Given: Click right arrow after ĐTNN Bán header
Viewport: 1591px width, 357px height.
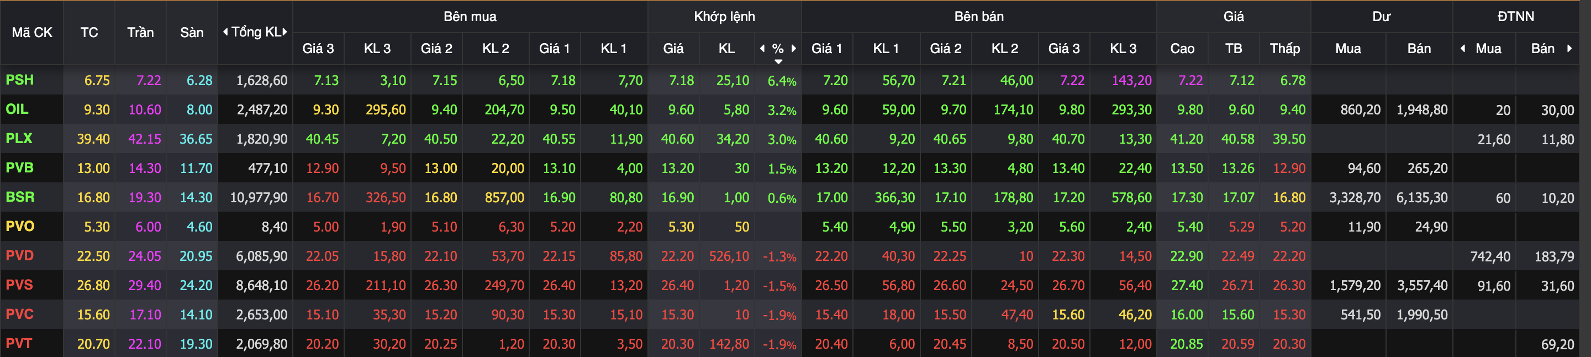Looking at the screenshot, I should tap(1569, 48).
